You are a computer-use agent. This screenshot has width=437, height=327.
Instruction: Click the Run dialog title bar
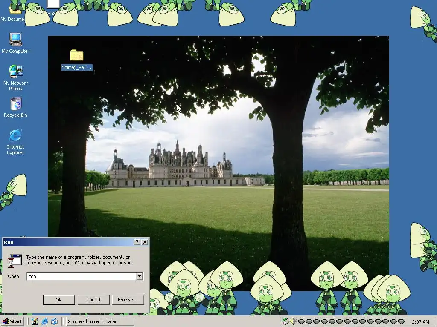coord(68,242)
